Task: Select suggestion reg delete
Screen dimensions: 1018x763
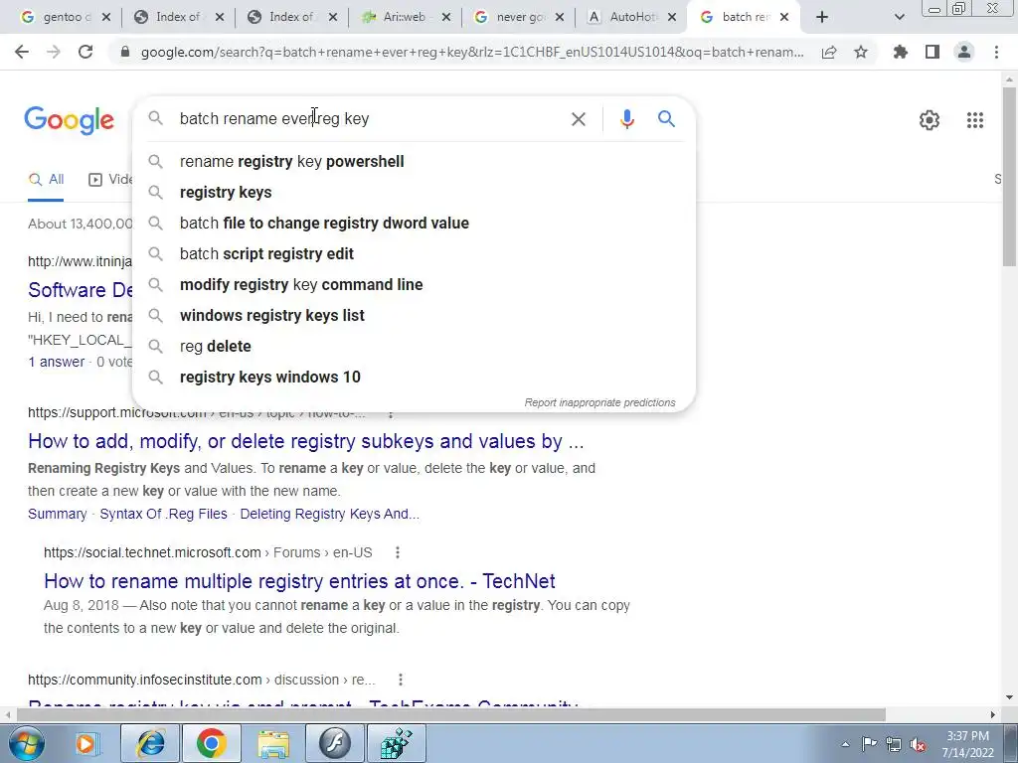Action: [x=414, y=347]
